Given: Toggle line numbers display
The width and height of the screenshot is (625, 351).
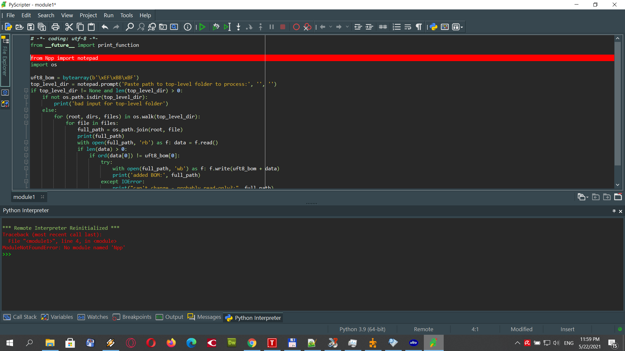Looking at the screenshot, I should pos(396,27).
